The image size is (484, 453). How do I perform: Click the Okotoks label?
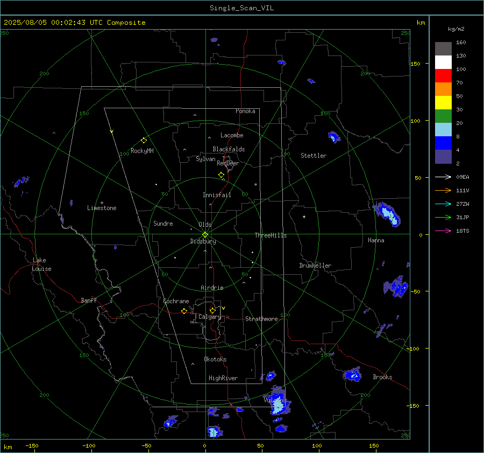point(215,359)
